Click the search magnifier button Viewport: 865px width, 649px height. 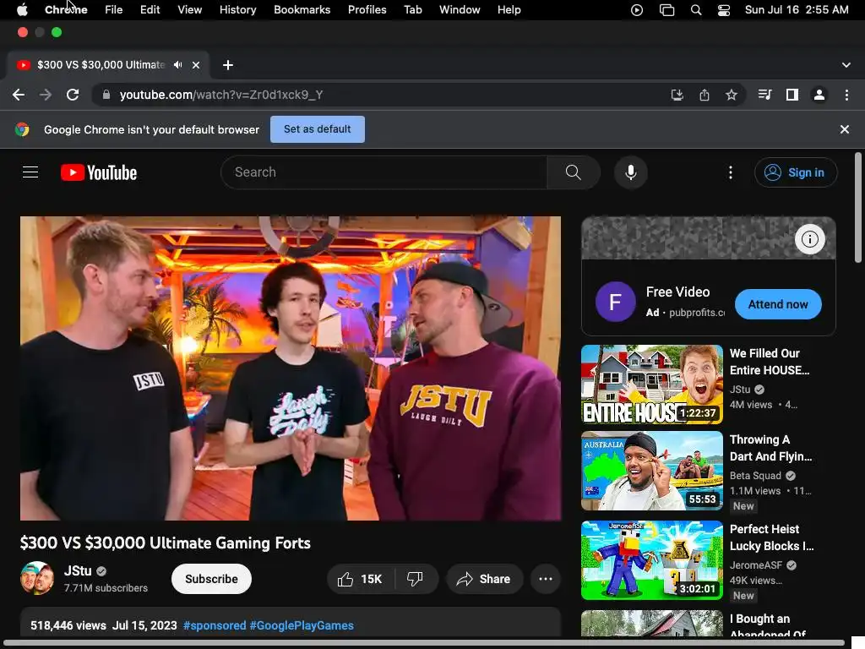(574, 172)
